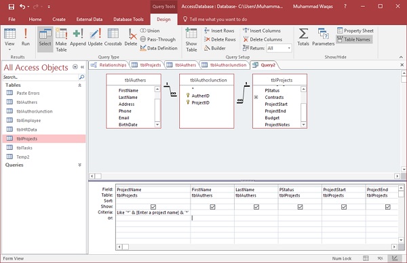Screen dimensions: 407x263
Task: Uncheck Show box for ProjectName column
Action: (153, 207)
